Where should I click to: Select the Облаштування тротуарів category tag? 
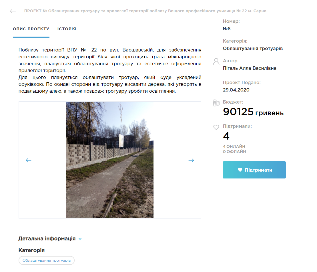47,261
